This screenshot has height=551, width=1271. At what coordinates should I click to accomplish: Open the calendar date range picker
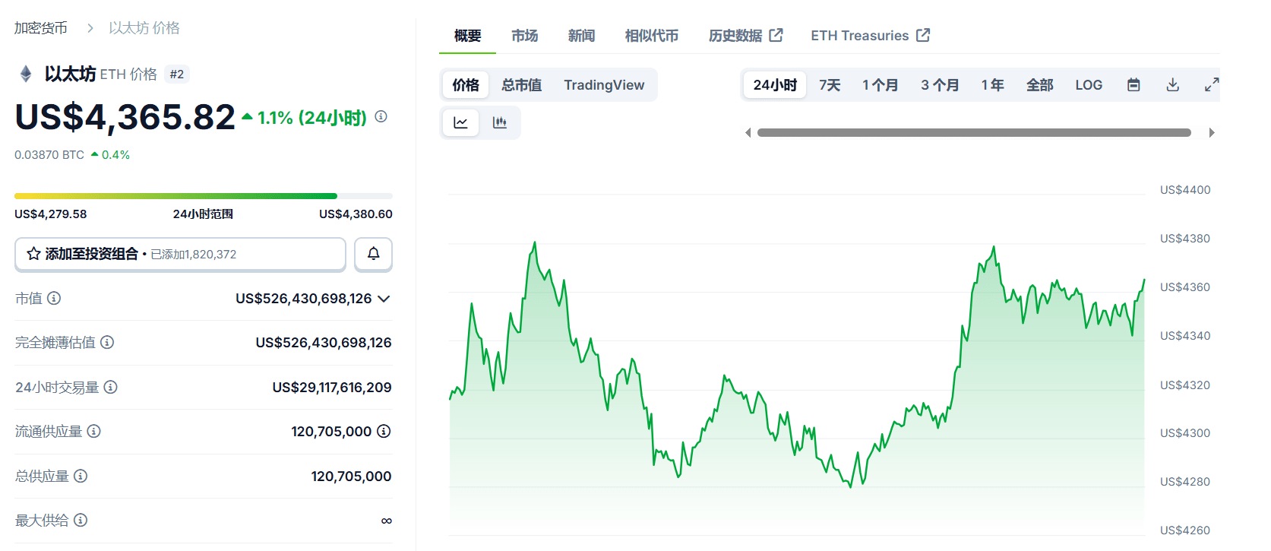click(x=1133, y=84)
